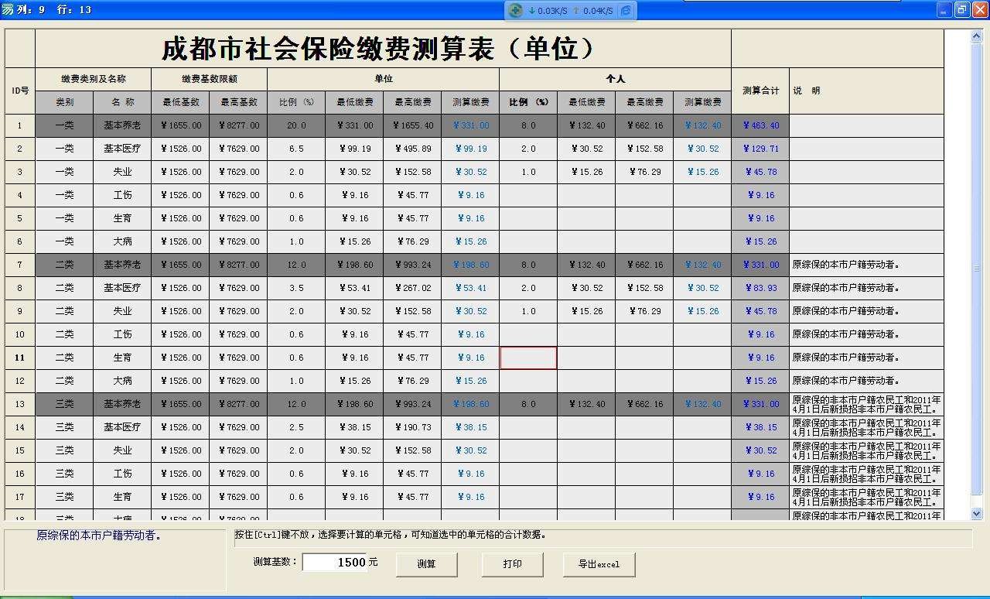
Task: Click the 打印 print button
Action: click(x=512, y=564)
